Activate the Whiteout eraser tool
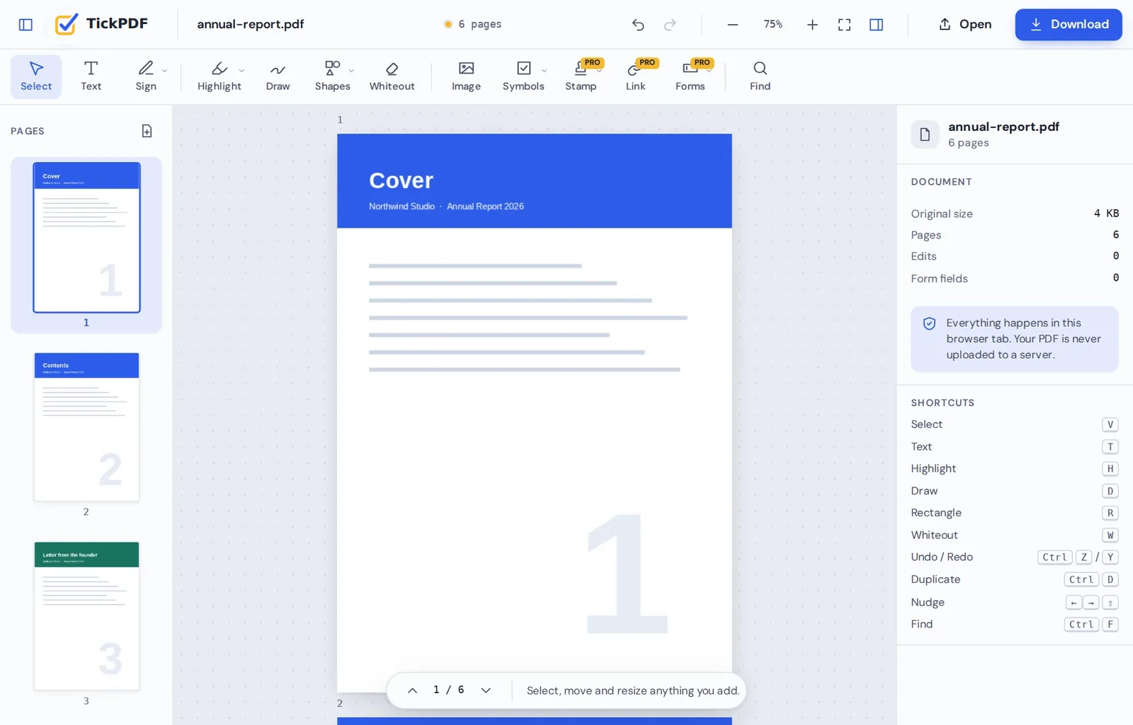The width and height of the screenshot is (1133, 725). (x=392, y=76)
